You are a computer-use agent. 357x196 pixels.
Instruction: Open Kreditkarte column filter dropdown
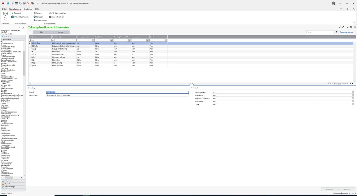click(x=111, y=40)
